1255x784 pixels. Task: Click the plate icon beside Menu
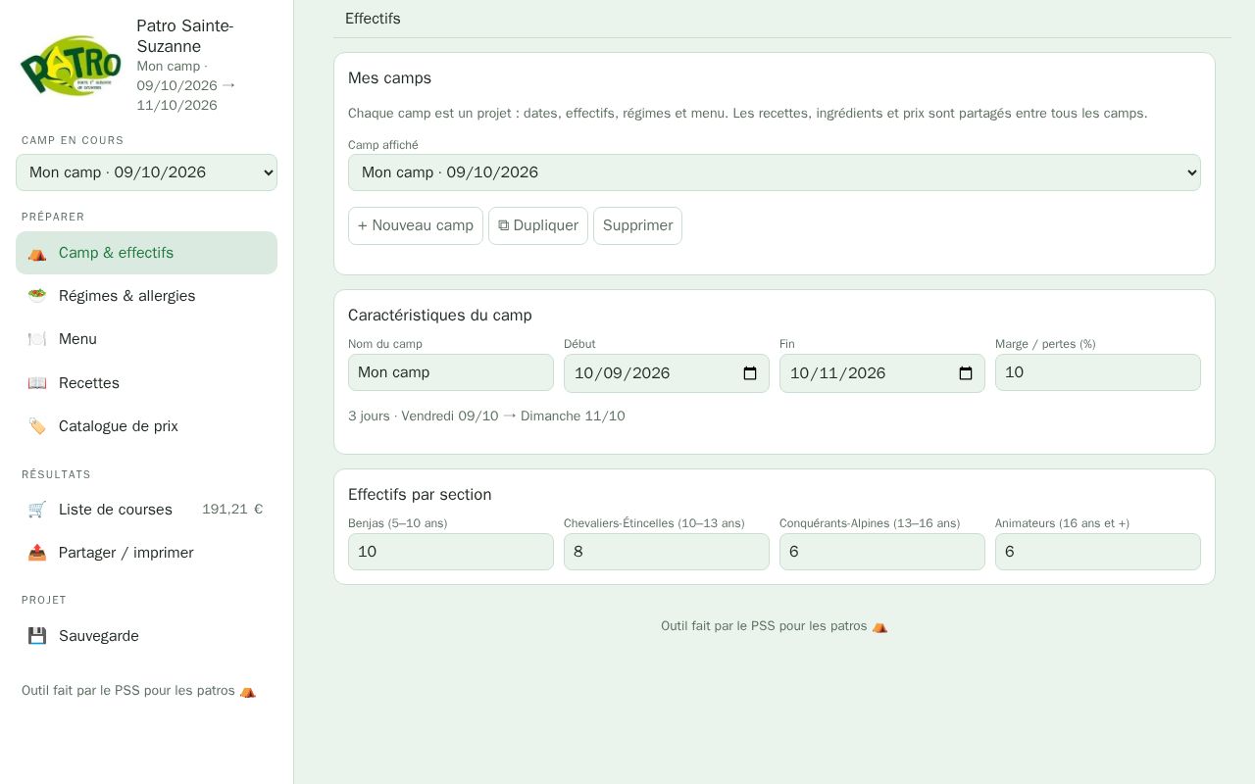[37, 339]
